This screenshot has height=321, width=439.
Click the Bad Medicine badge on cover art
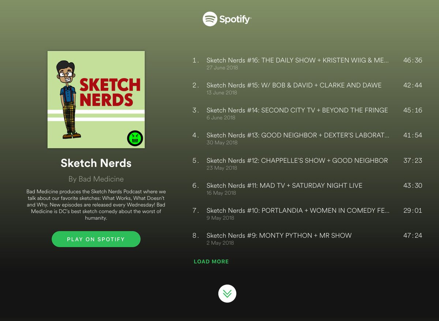(135, 138)
